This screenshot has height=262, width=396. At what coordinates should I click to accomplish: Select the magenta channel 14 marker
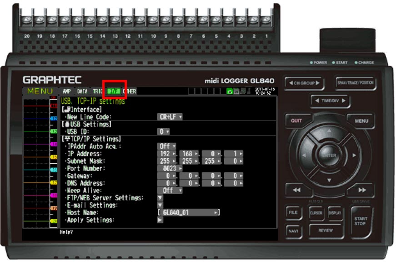tap(54, 144)
